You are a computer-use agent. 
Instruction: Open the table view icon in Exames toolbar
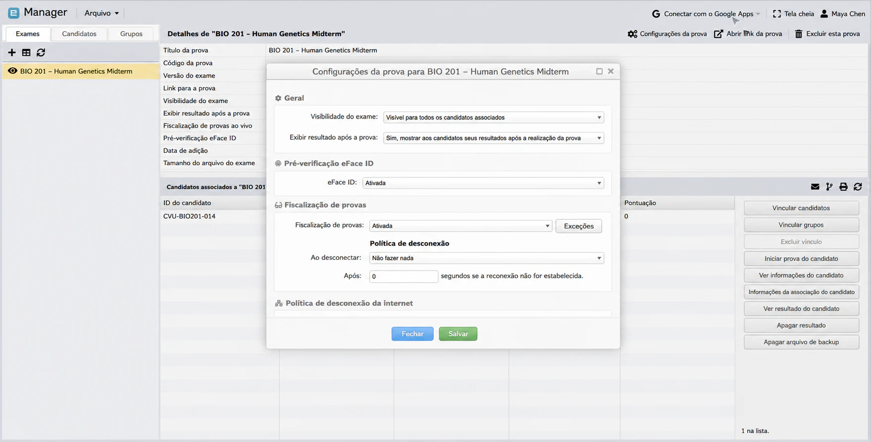(26, 52)
